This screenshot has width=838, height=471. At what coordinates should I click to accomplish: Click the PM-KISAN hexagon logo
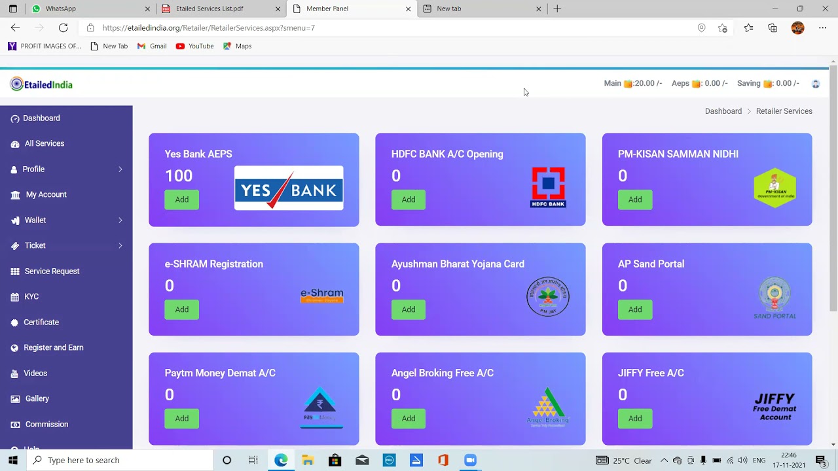point(774,188)
